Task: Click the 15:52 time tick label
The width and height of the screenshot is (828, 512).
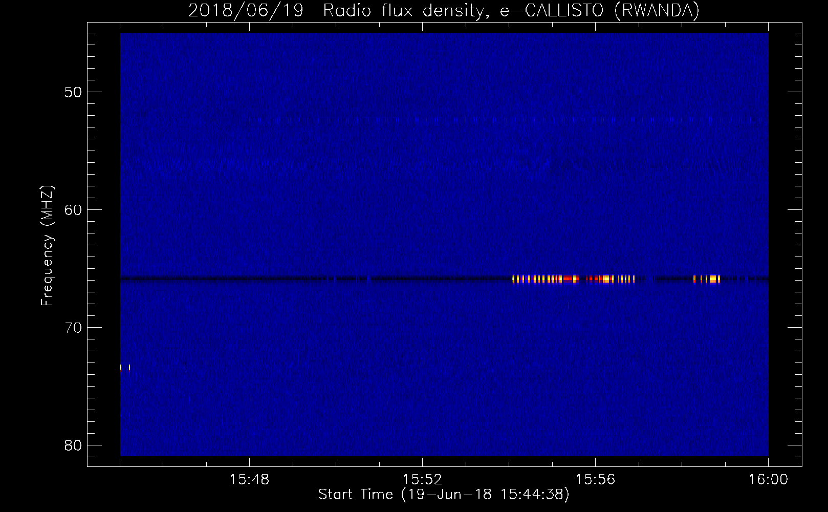Action: coord(422,480)
